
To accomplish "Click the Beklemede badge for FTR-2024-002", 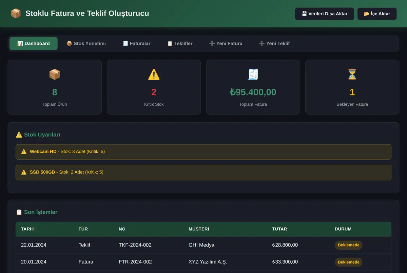I will (x=349, y=262).
